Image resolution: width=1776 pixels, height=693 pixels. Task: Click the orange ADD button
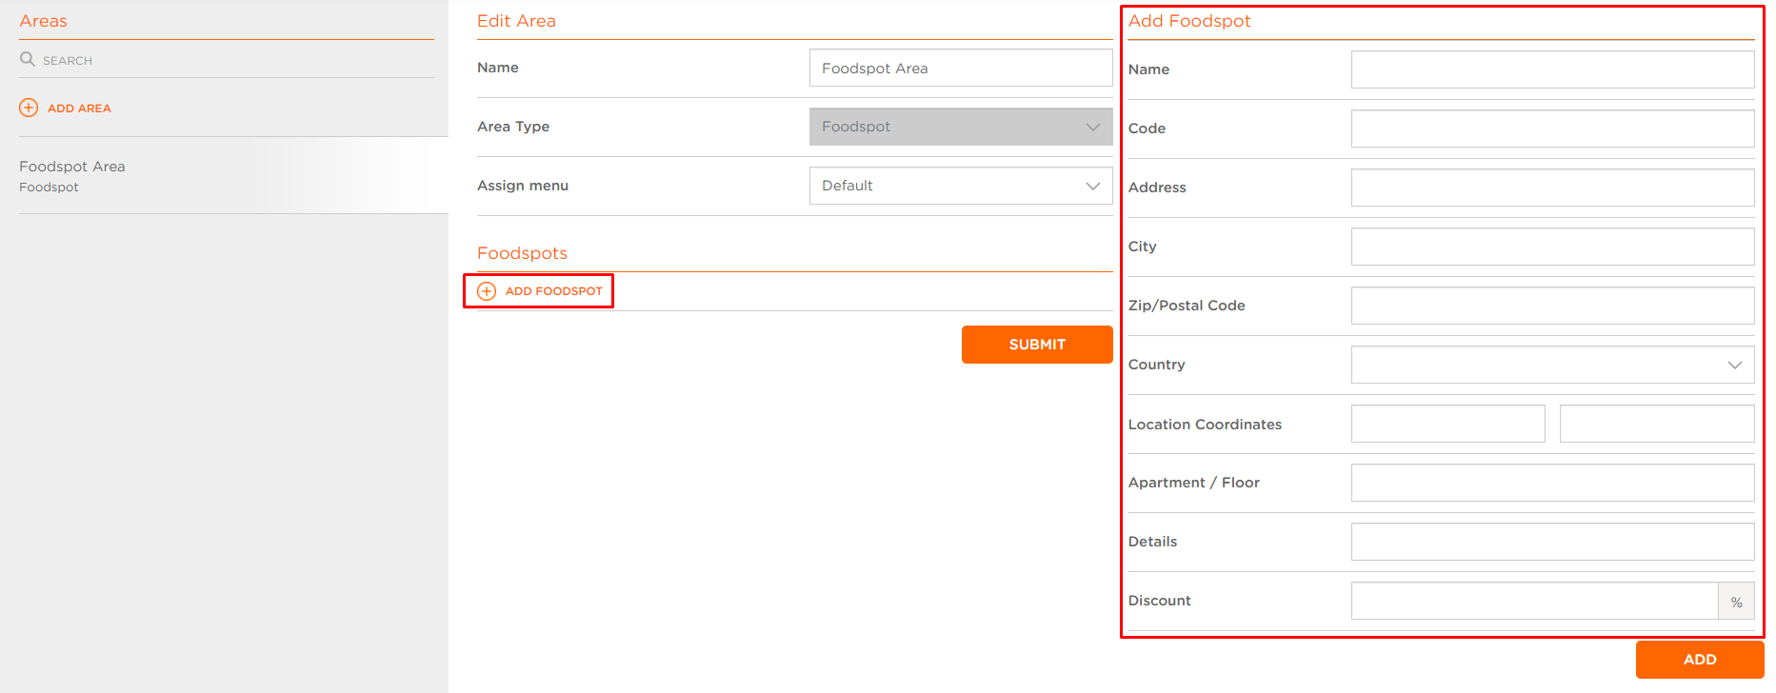(1700, 660)
